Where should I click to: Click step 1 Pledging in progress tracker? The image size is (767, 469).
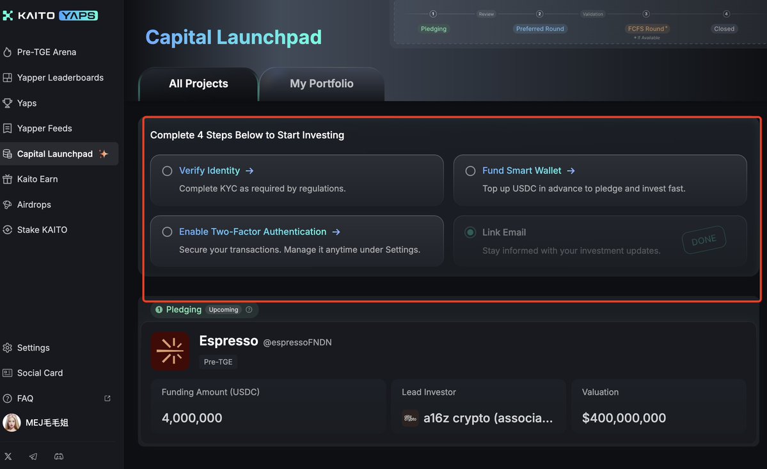click(433, 29)
